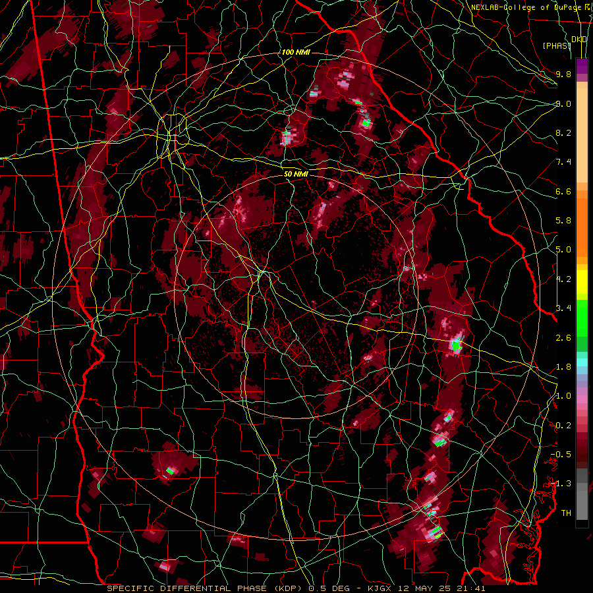Click the "100 NMI" range ring label
Viewport: 593px width, 593px height.
pyautogui.click(x=295, y=52)
